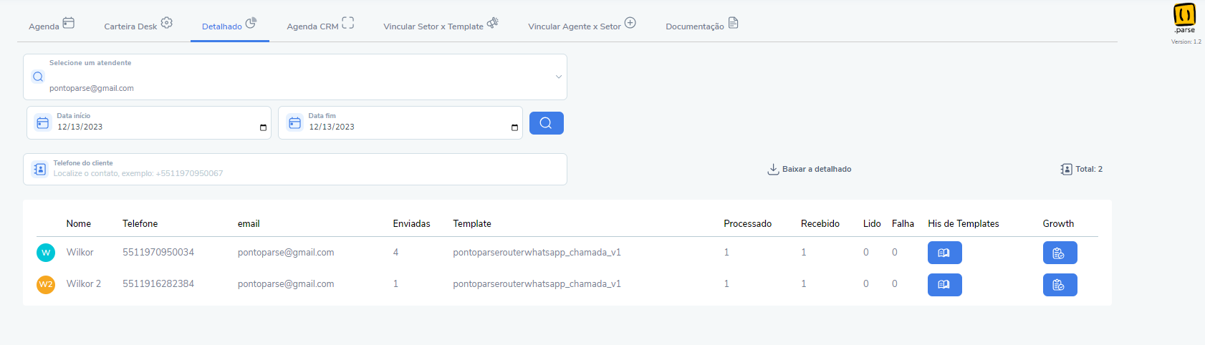This screenshot has height=345, width=1205.
Task: Open the Carteira Desk tab
Action: (x=138, y=25)
